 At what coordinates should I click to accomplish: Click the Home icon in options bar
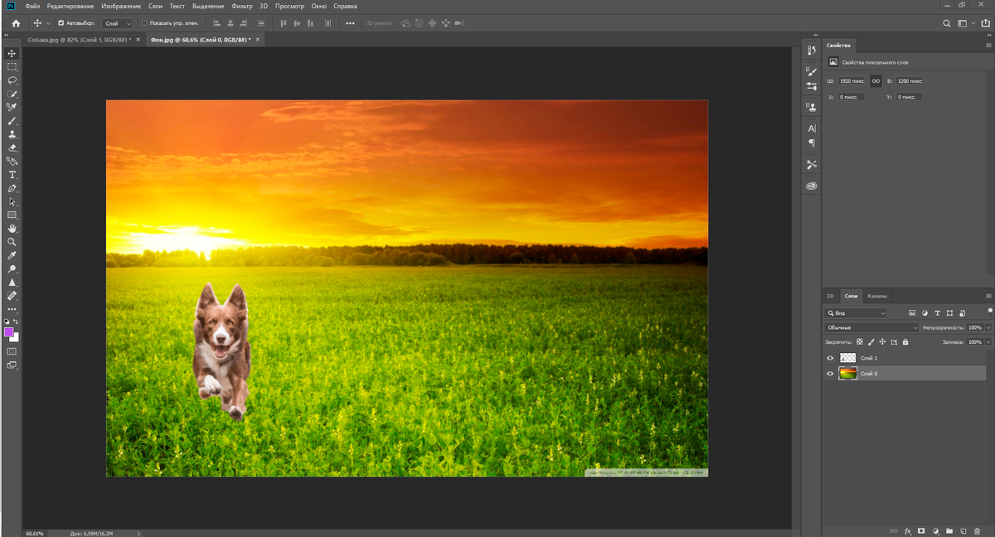[15, 23]
